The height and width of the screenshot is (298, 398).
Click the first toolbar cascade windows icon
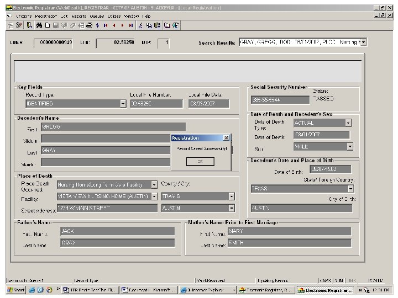[11, 25]
